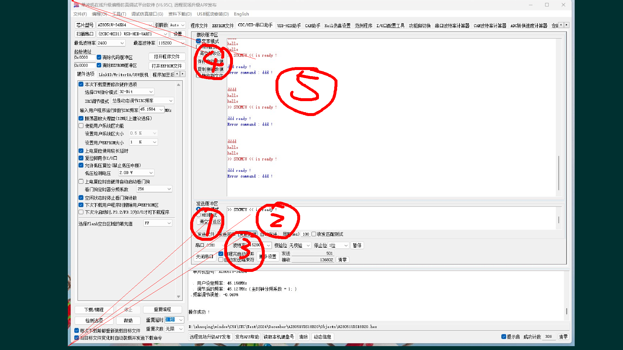Click 清空发送区 to clear send buffer
This screenshot has height=350, width=623.
click(208, 222)
